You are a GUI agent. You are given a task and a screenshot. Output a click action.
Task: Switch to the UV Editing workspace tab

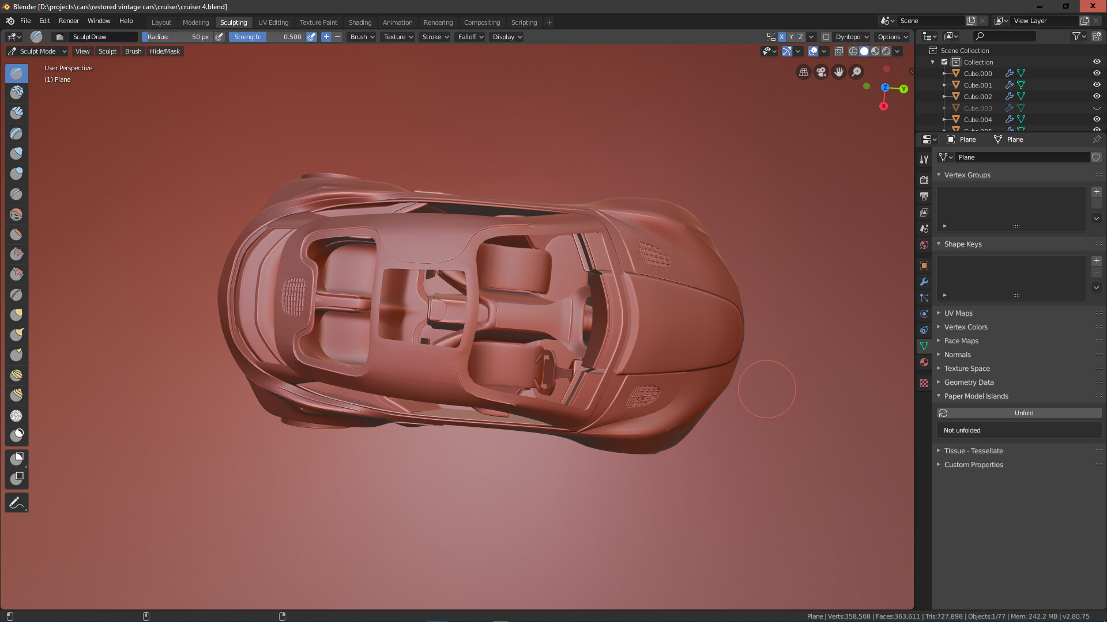pyautogui.click(x=273, y=22)
